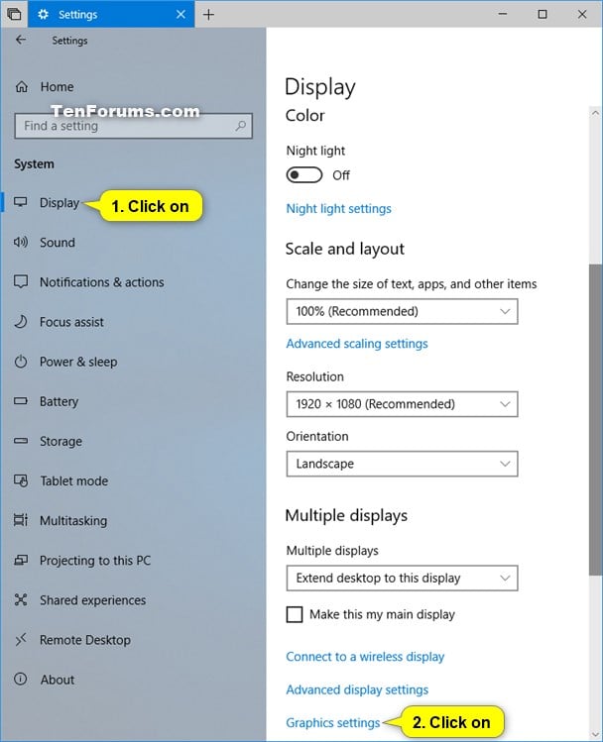Open Advanced display settings link
The height and width of the screenshot is (742, 603).
point(357,689)
